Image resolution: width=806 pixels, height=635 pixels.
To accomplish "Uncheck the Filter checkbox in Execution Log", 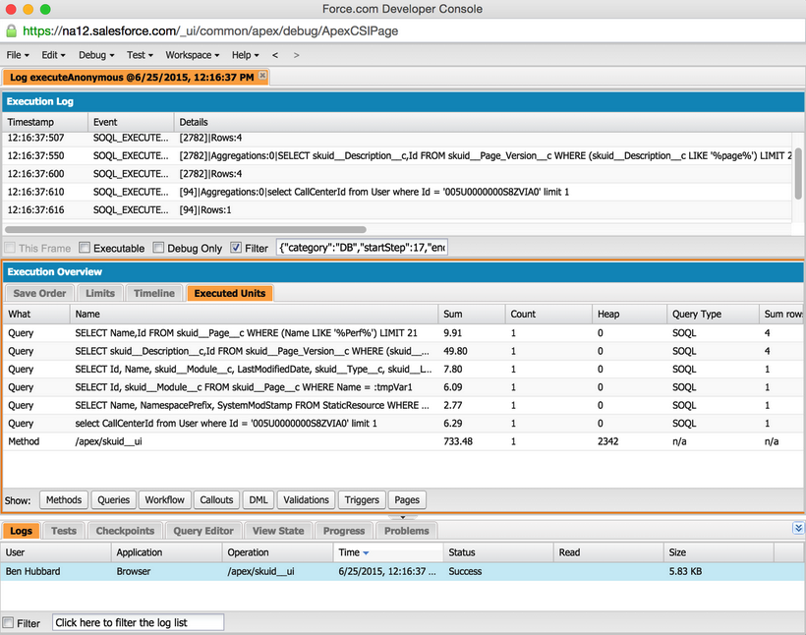I will [x=236, y=249].
